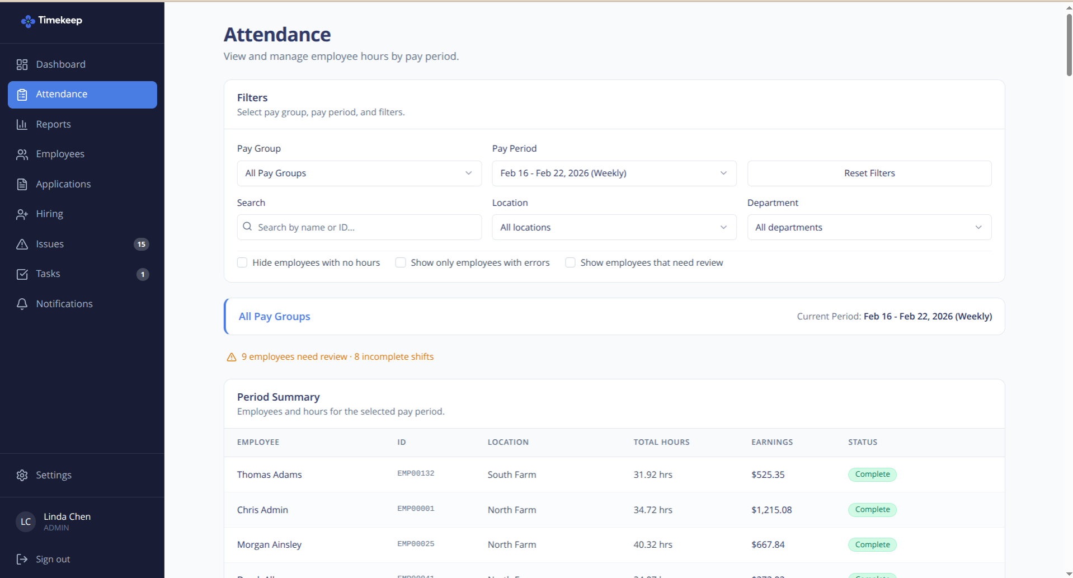1073x578 pixels.
Task: Enable 'Show employees that need review'
Action: pos(570,262)
